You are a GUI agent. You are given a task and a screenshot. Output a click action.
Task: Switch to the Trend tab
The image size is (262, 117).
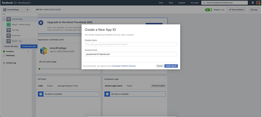(x=129, y=86)
